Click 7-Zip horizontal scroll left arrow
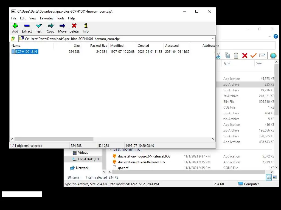This screenshot has height=210, width=281. [x=12, y=139]
